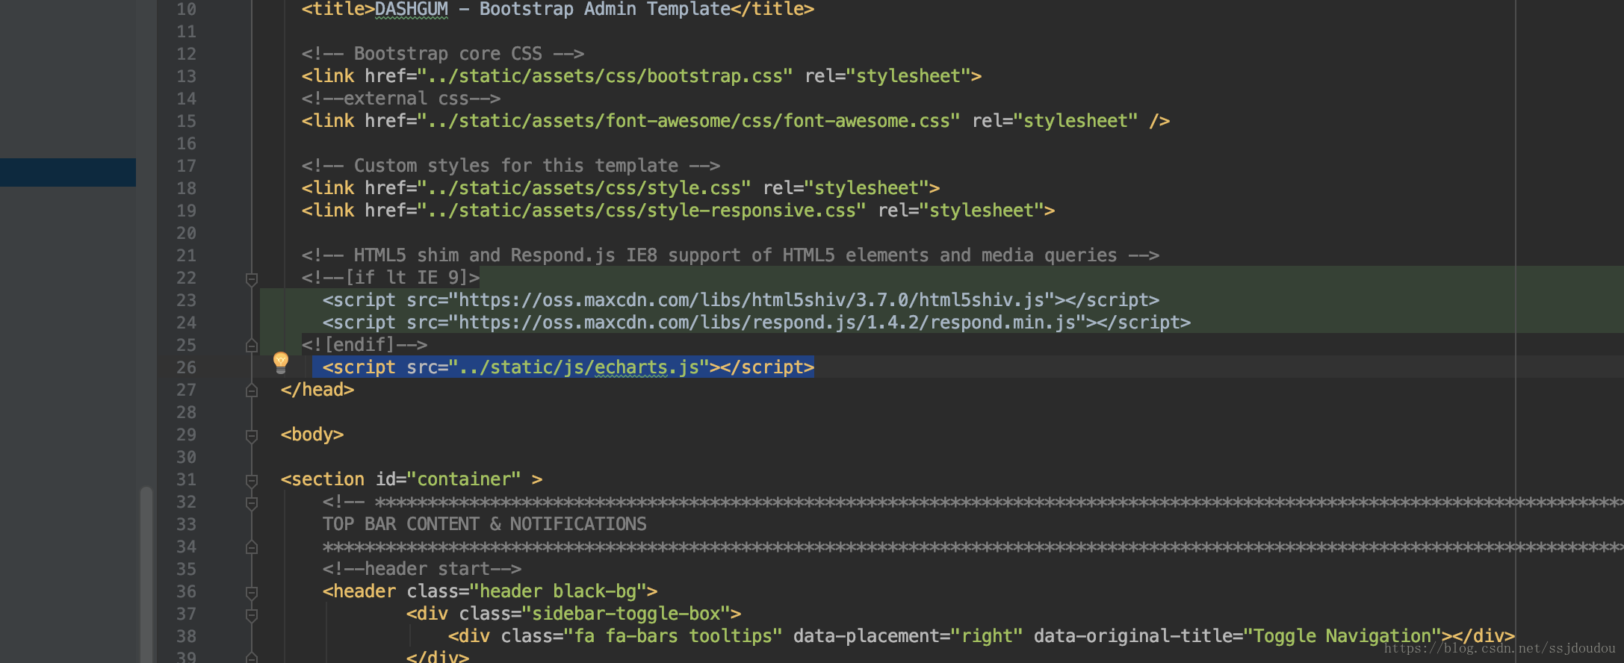Viewport: 1624px width, 663px height.
Task: Click the left panel vertical scrollbar thumb
Action: click(x=146, y=574)
